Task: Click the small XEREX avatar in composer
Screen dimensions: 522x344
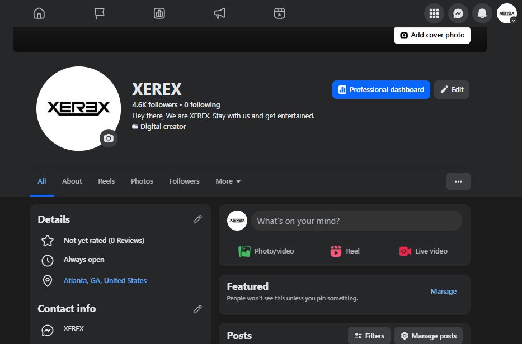Action: (237, 221)
